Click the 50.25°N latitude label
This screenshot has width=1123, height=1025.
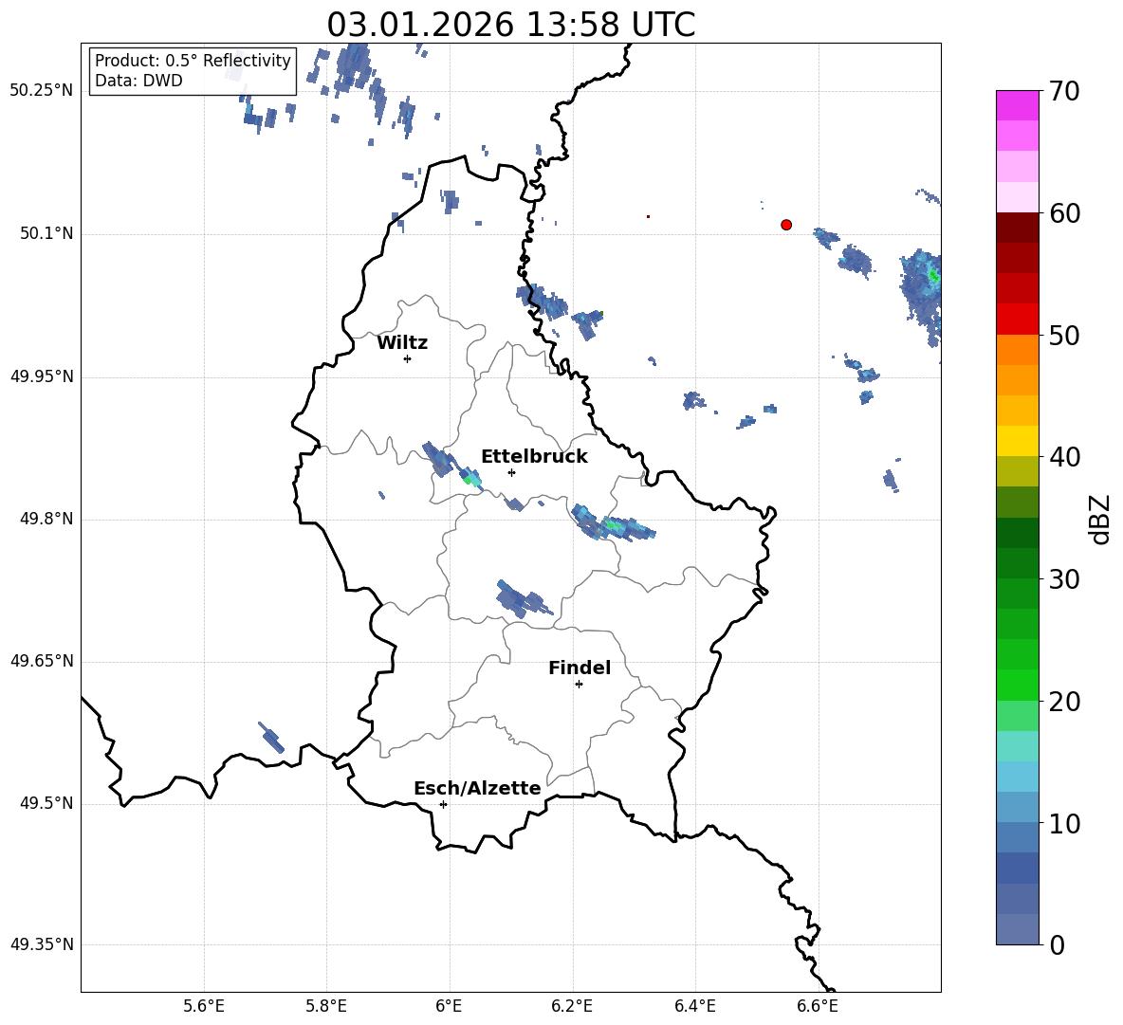point(42,91)
